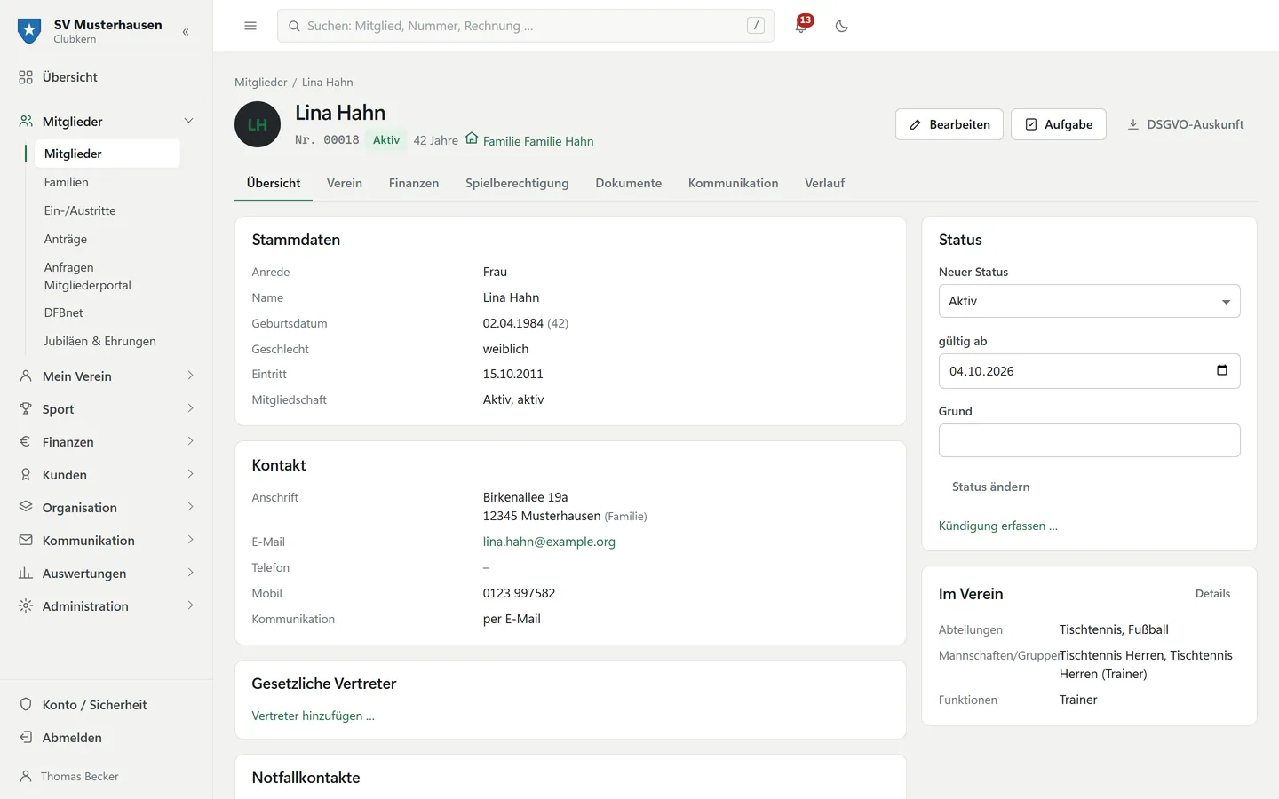1279x799 pixels.
Task: Click the SV Musterhausen shield logo
Action: click(x=29, y=31)
